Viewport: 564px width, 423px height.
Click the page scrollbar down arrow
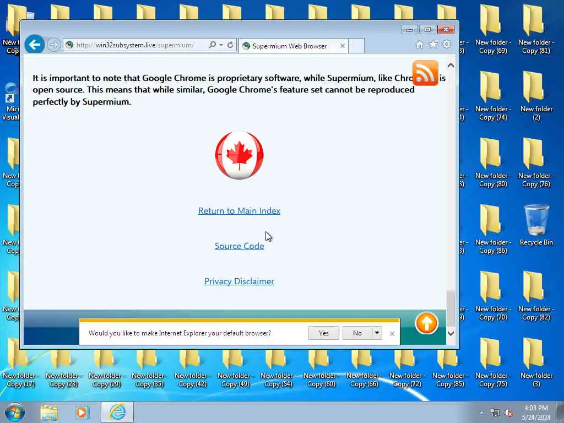(451, 333)
